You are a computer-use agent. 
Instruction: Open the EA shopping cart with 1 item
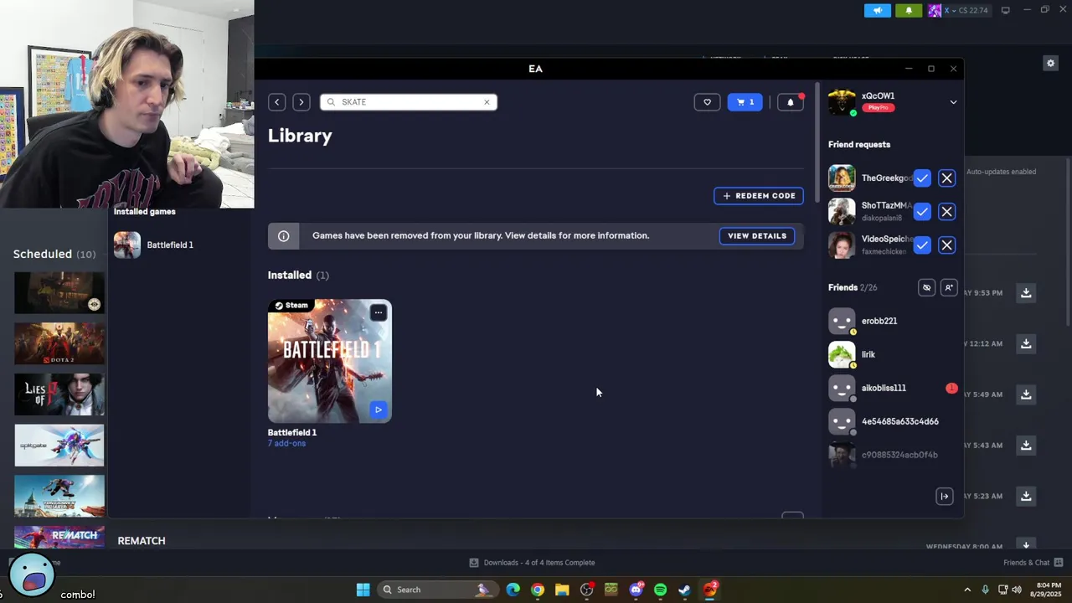pos(745,102)
